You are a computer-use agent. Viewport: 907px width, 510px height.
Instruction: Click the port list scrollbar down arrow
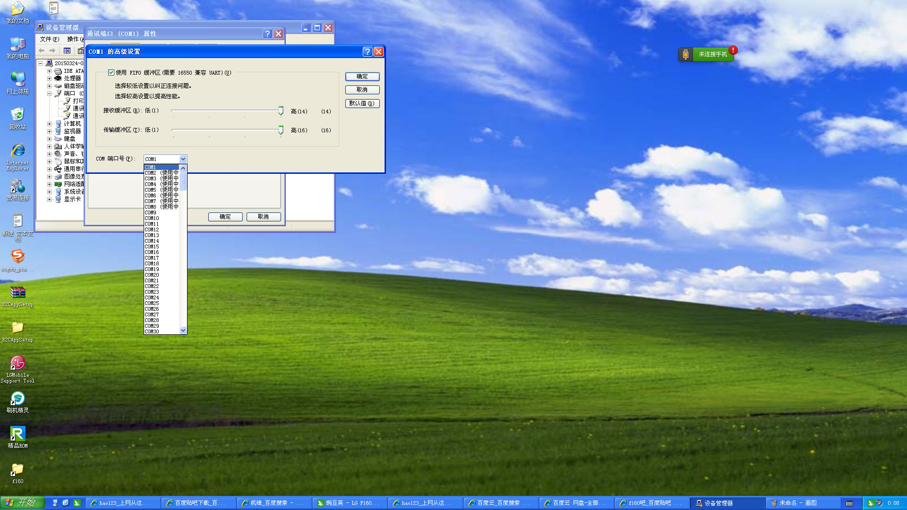click(x=183, y=331)
